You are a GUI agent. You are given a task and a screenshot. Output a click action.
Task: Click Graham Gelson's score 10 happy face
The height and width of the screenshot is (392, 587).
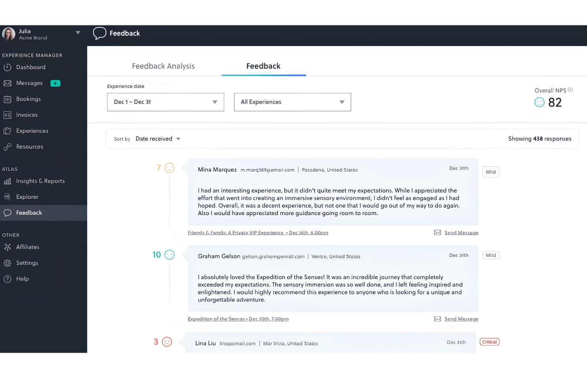click(x=169, y=255)
